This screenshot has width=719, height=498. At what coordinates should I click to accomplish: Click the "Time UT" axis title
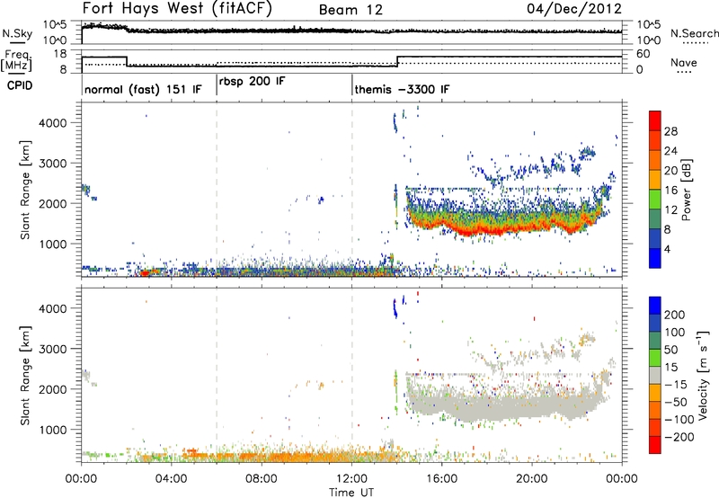351,493
